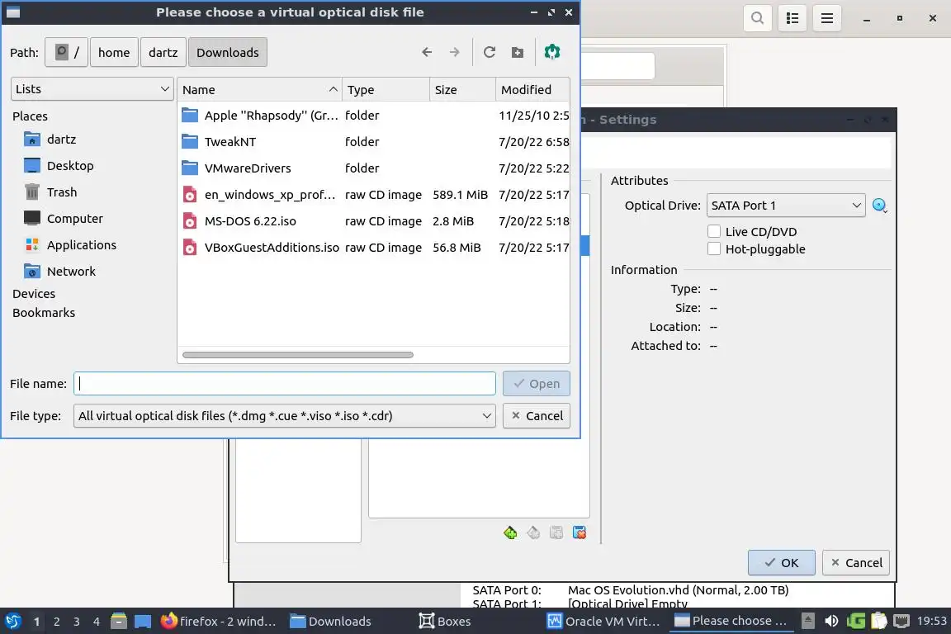
Task: Click the clipboard tray icon
Action: point(879,621)
